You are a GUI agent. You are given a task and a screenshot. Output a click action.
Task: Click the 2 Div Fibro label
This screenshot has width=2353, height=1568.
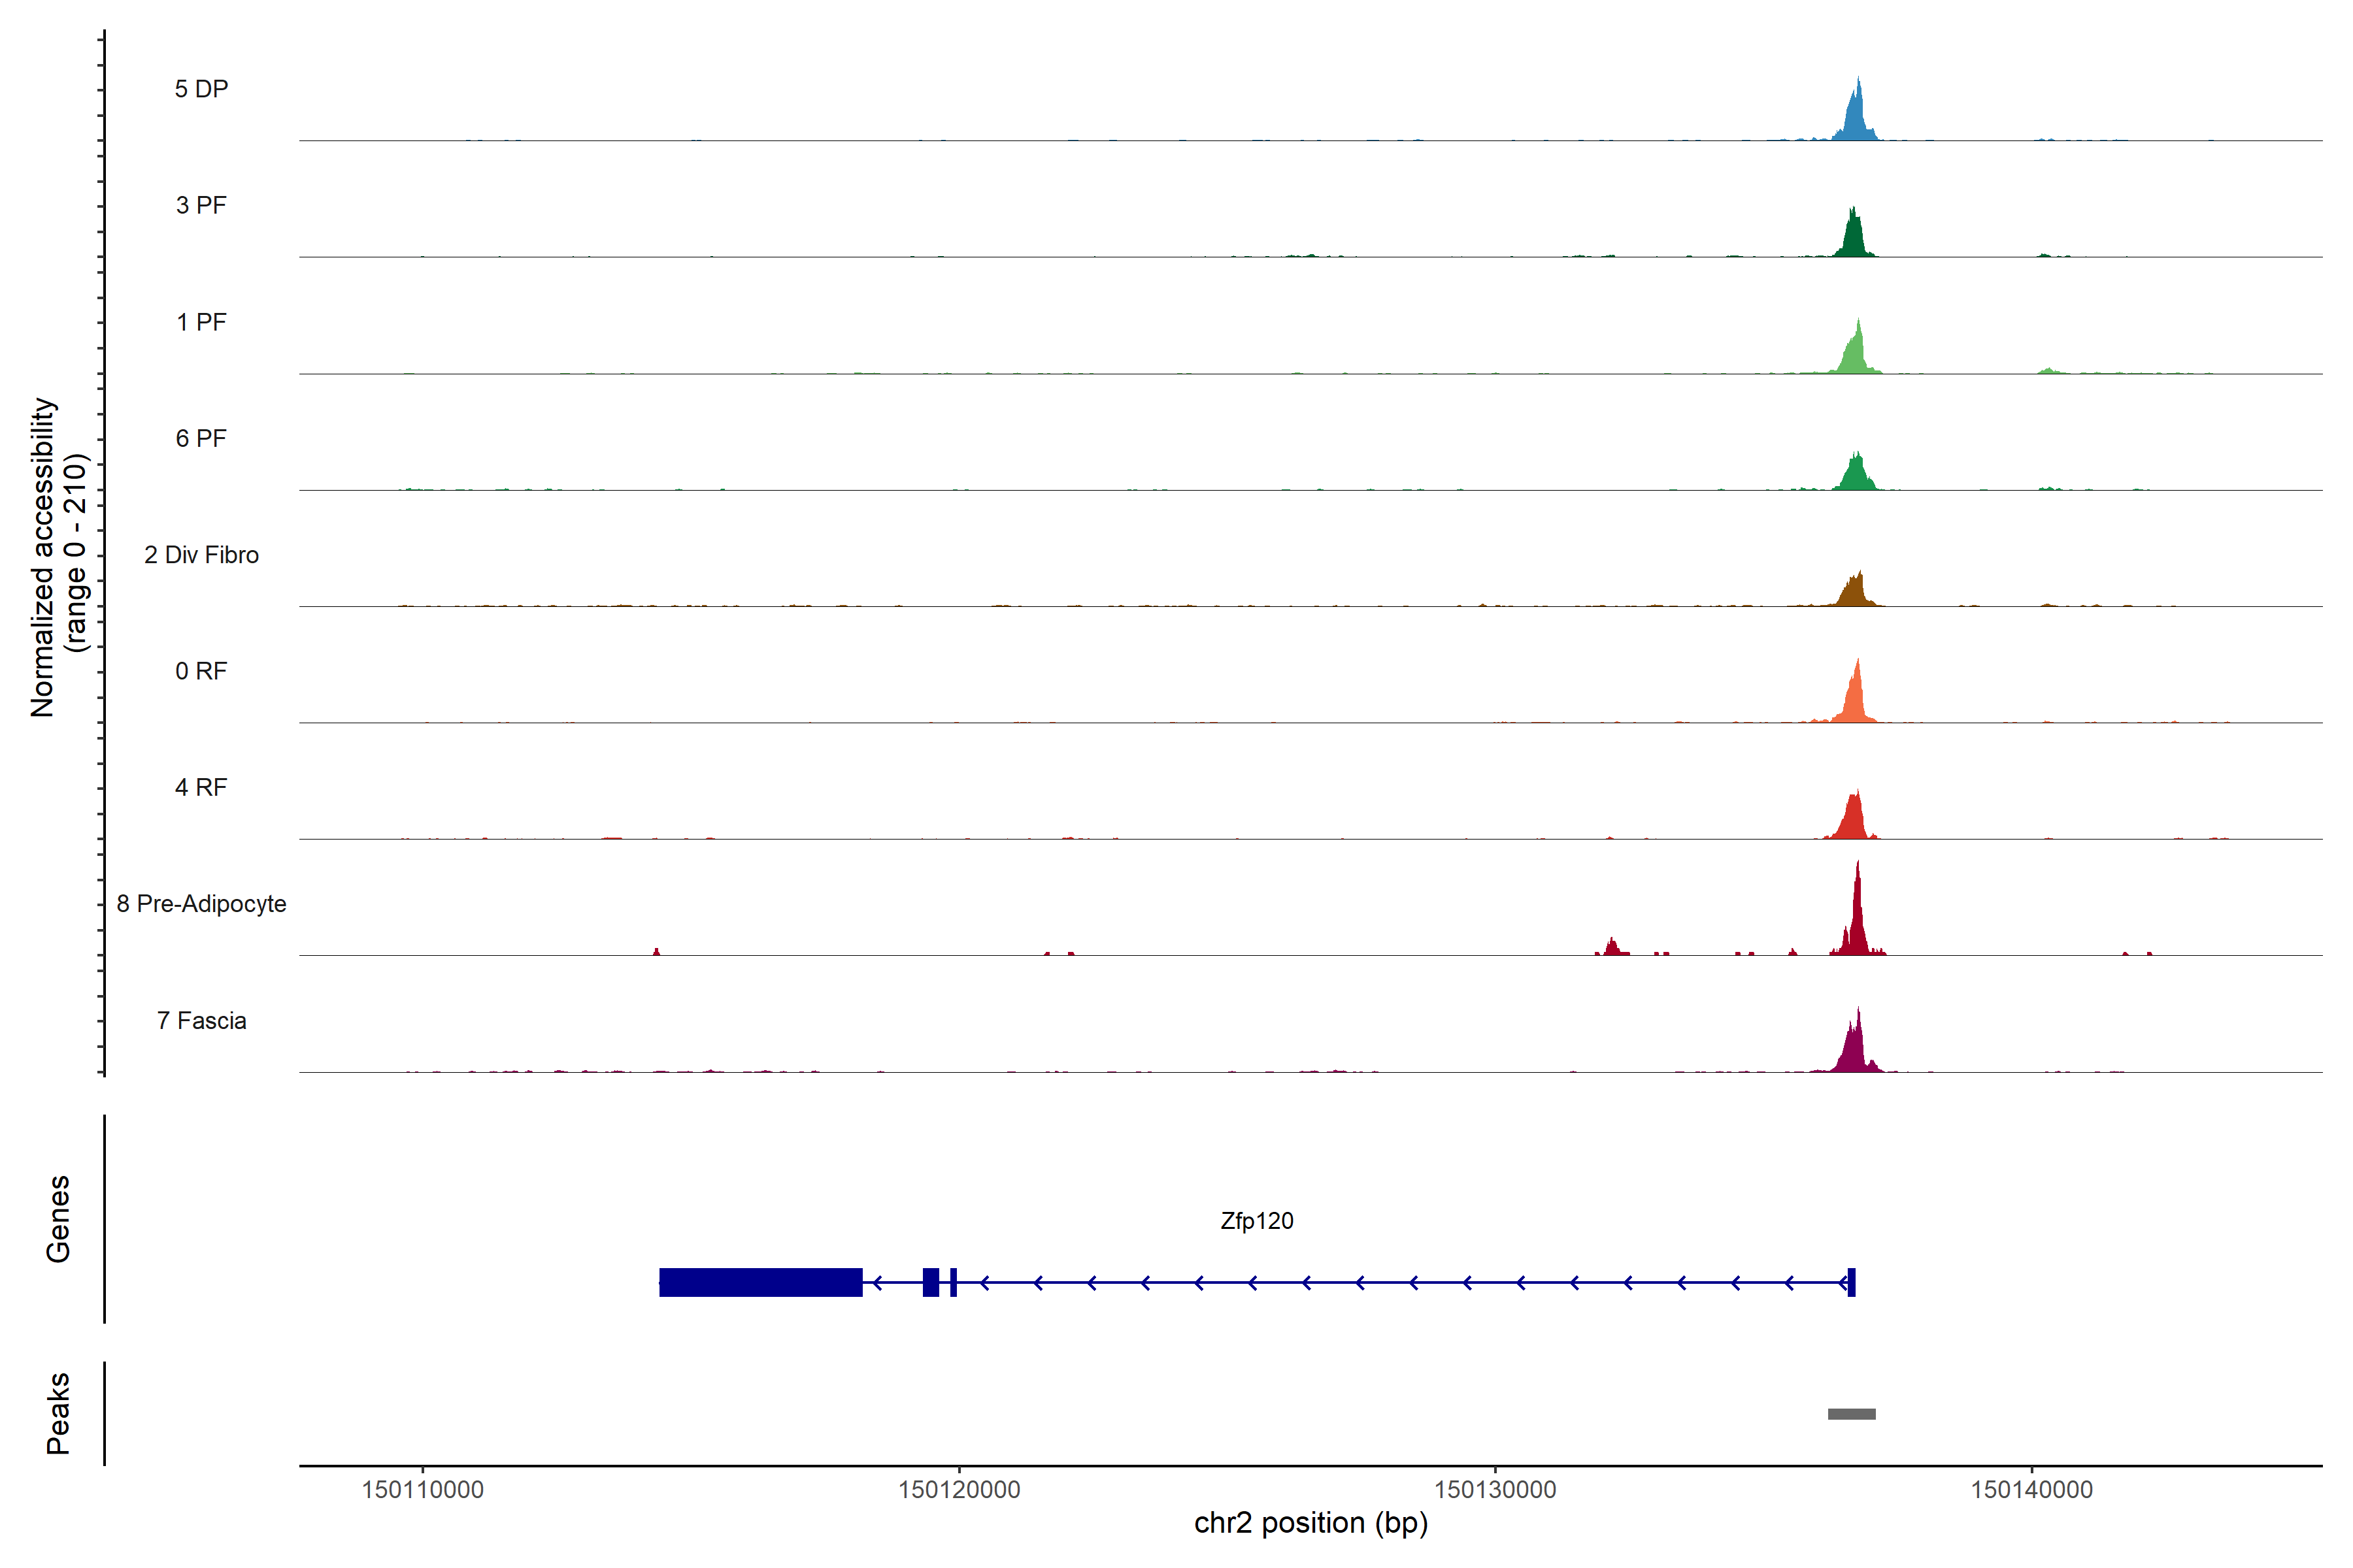tap(201, 555)
